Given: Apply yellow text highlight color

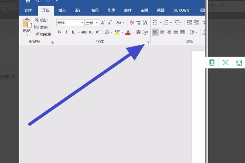Looking at the screenshot, I should (x=118, y=32).
